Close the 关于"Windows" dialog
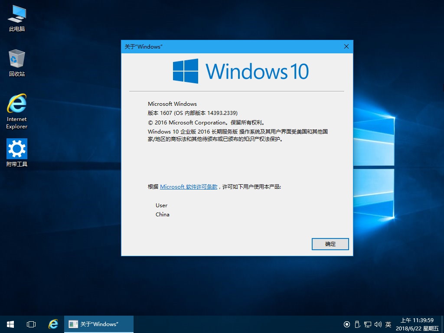The width and height of the screenshot is (444, 333). tap(346, 46)
